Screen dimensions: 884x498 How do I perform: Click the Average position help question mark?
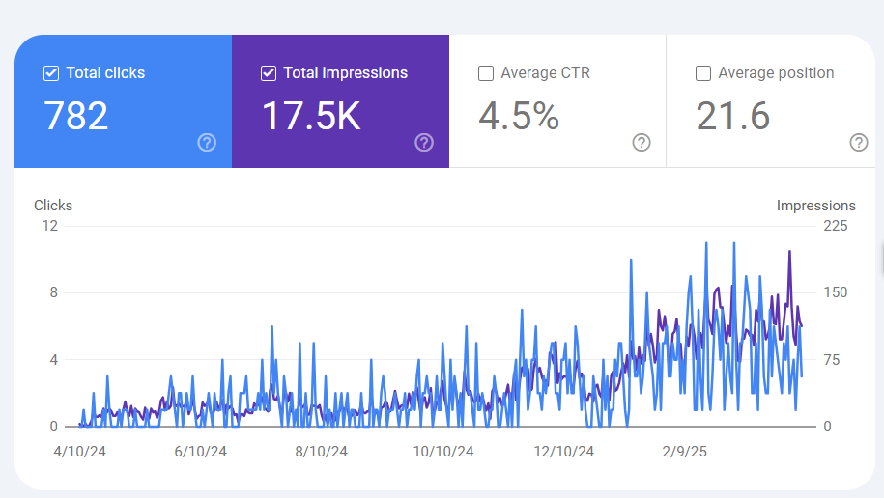pos(859,143)
